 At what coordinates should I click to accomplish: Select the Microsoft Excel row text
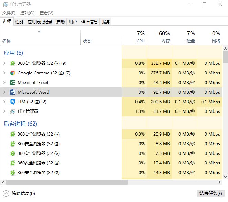(33, 83)
